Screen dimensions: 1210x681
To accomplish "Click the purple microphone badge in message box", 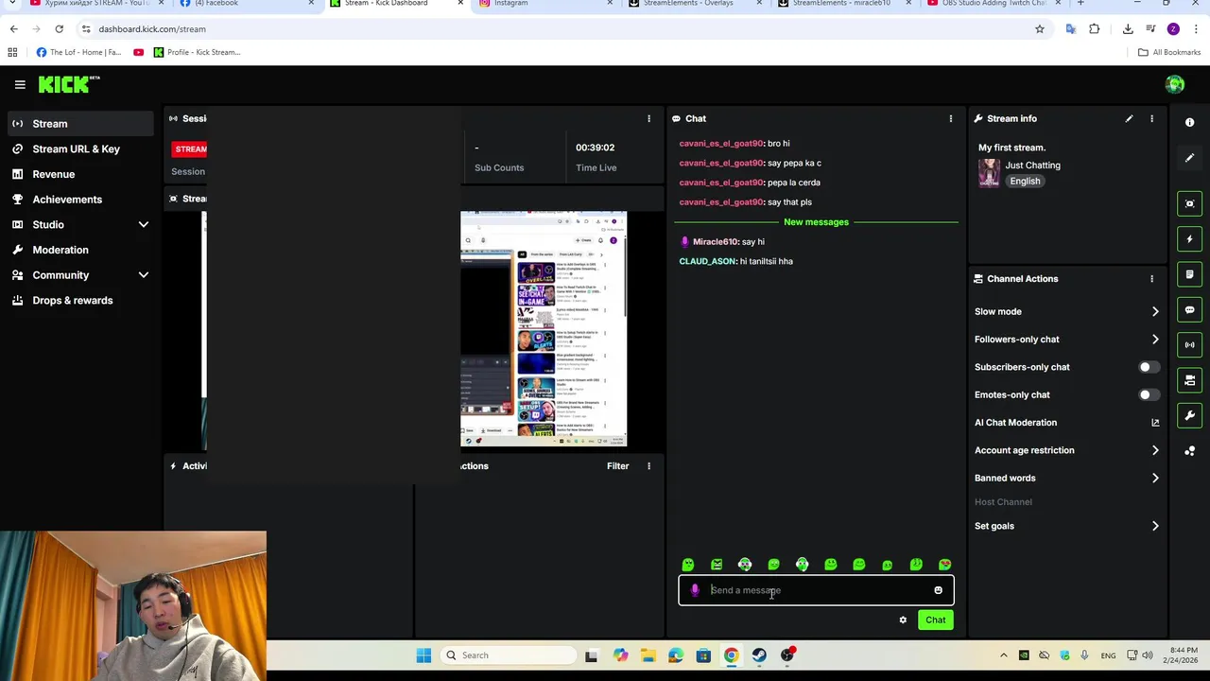I will pyautogui.click(x=695, y=590).
